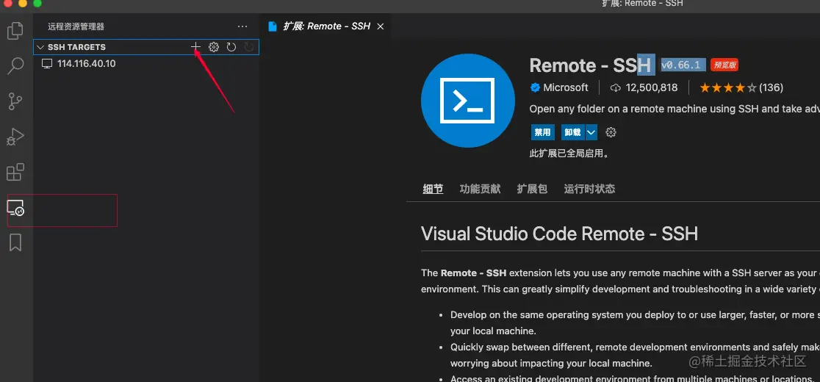
Task: Click the 此扩展已全局启用 status text
Action: pos(569,154)
